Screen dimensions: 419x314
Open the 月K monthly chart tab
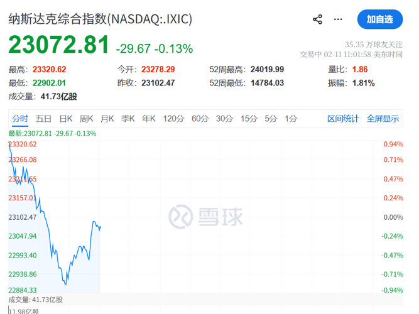pos(107,119)
